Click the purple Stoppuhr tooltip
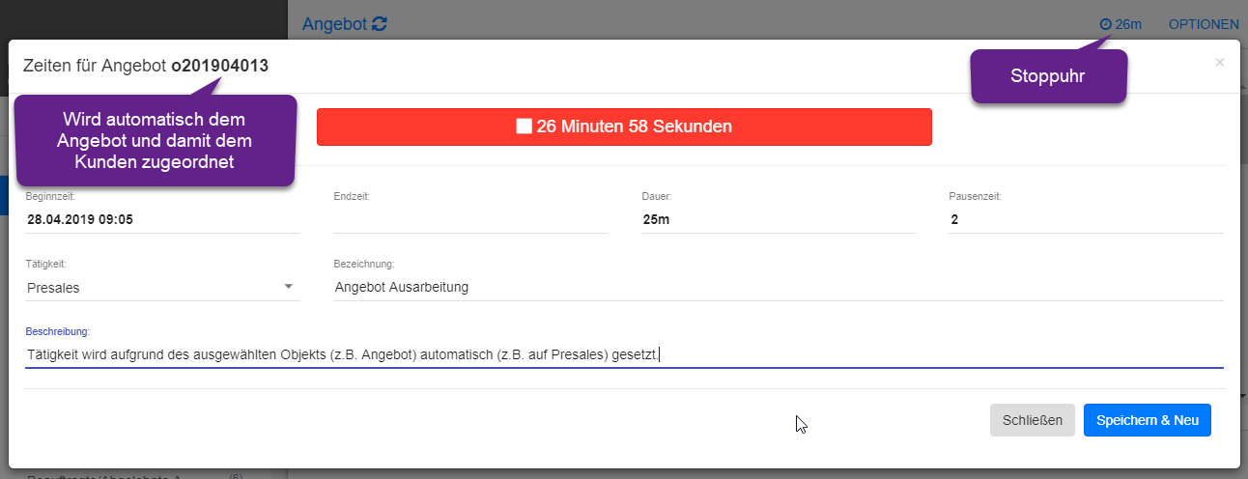 [x=1048, y=75]
